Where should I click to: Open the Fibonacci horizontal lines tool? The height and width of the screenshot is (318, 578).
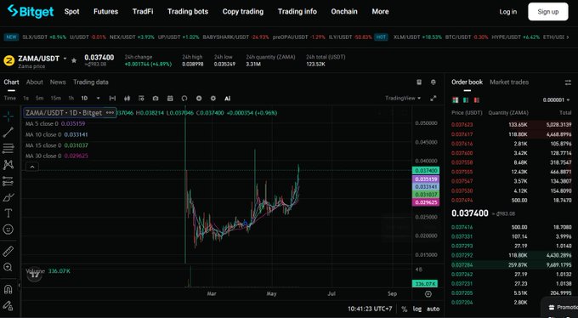click(8, 149)
